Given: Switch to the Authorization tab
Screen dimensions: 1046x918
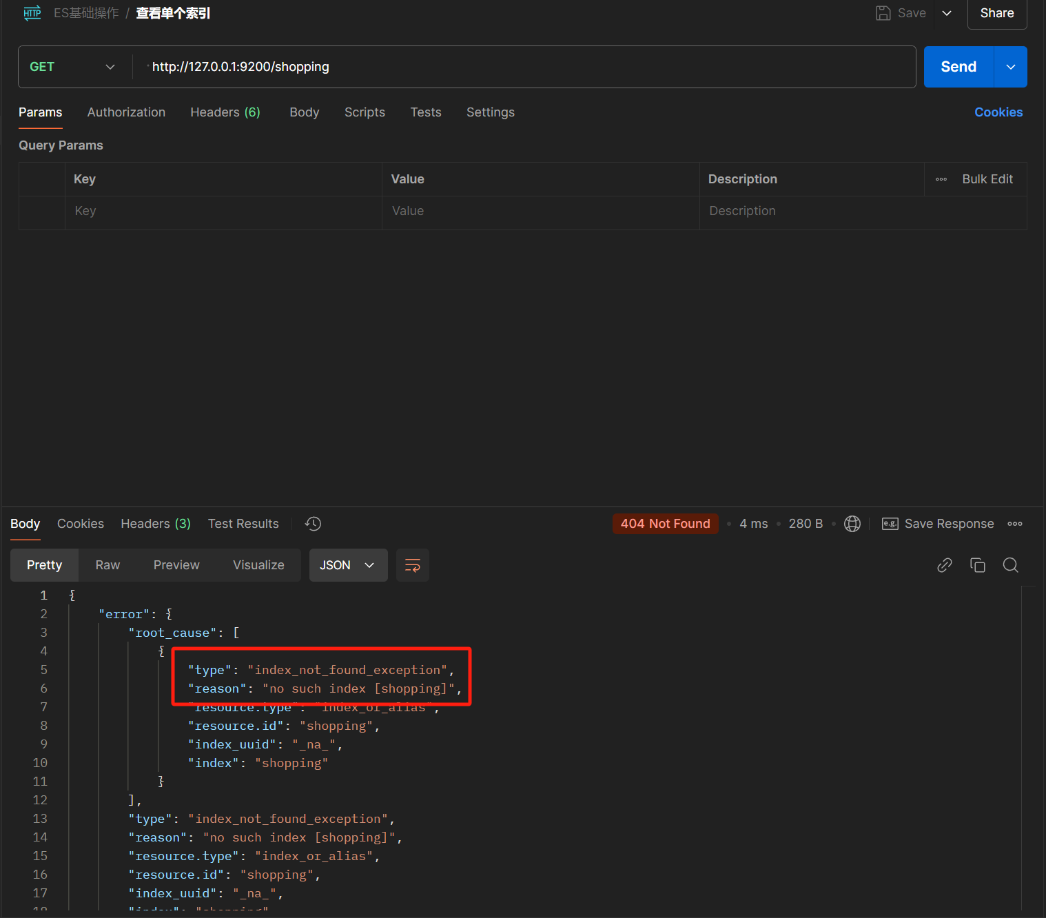Looking at the screenshot, I should click(x=126, y=112).
